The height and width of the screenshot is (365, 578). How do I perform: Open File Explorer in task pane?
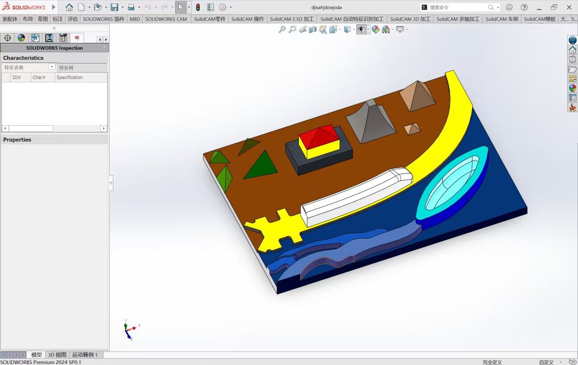click(x=572, y=69)
